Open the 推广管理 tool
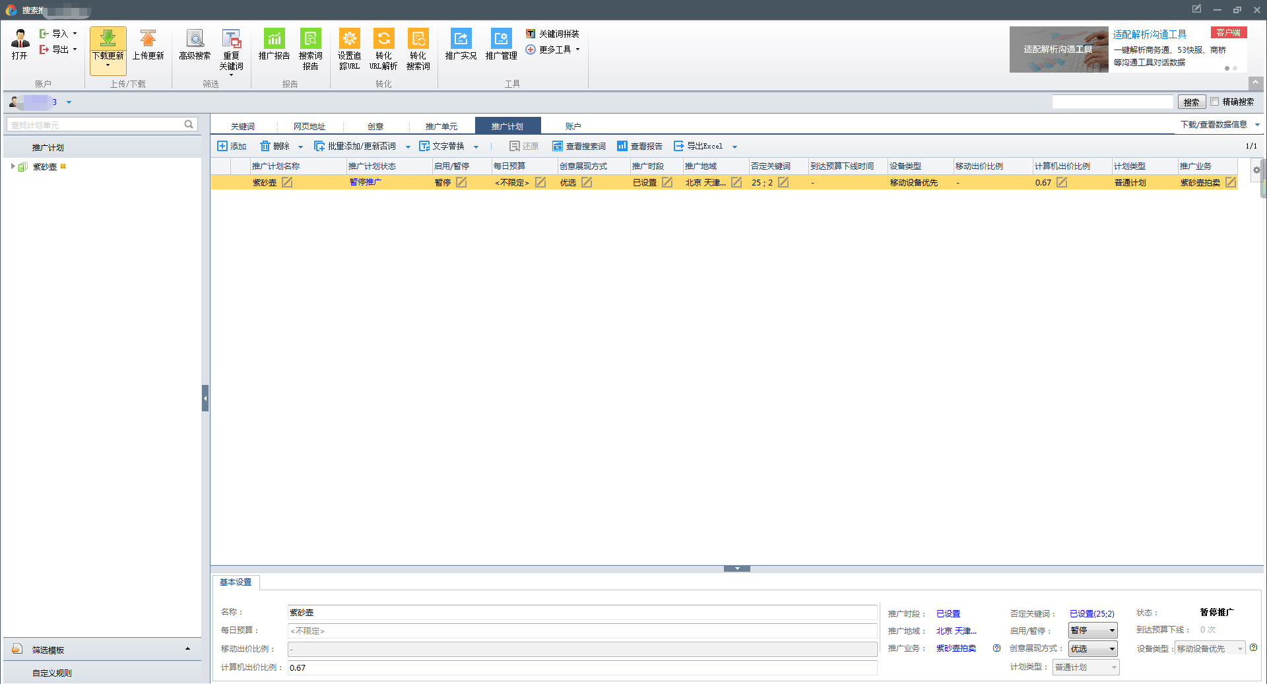Screen dimensions: 1267x684 [501, 39]
